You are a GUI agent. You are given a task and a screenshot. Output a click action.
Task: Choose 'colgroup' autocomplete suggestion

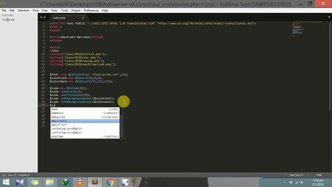click(x=85, y=117)
